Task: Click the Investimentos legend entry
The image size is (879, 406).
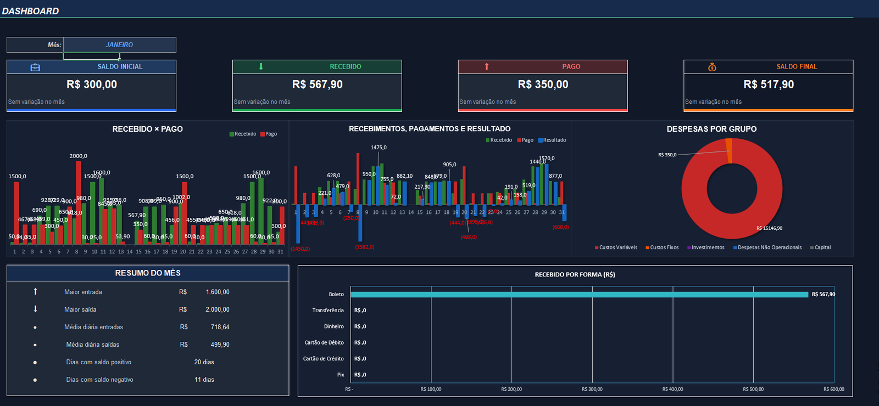Action: (x=706, y=247)
